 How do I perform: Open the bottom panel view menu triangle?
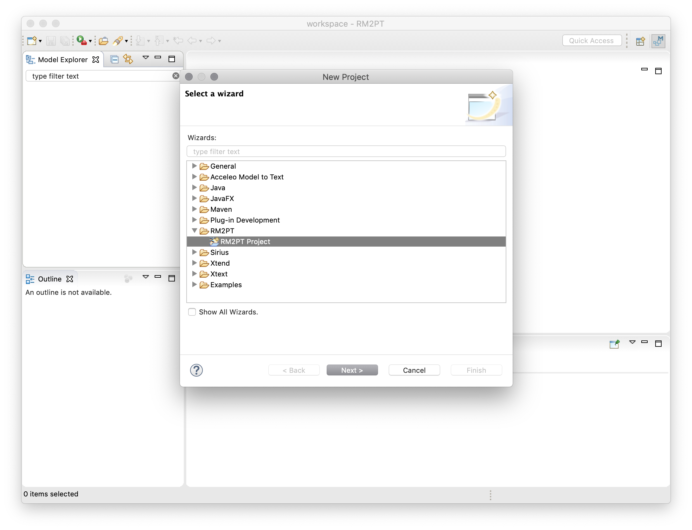coord(632,342)
